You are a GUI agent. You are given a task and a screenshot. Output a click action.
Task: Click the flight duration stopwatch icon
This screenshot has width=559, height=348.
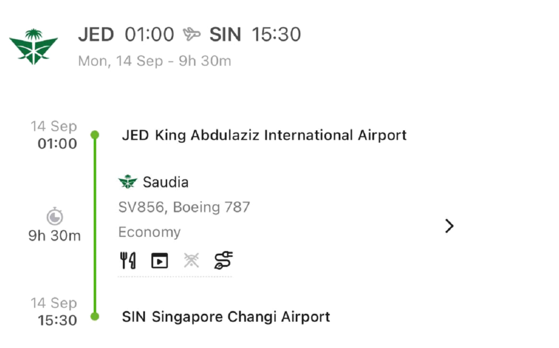(x=55, y=217)
